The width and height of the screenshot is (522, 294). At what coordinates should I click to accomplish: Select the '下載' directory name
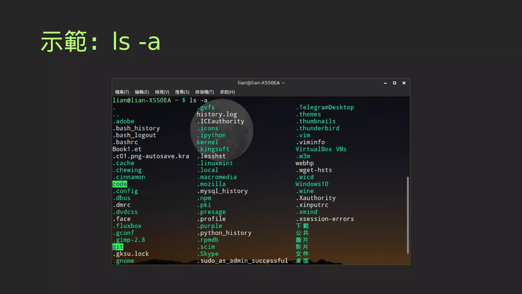302,226
